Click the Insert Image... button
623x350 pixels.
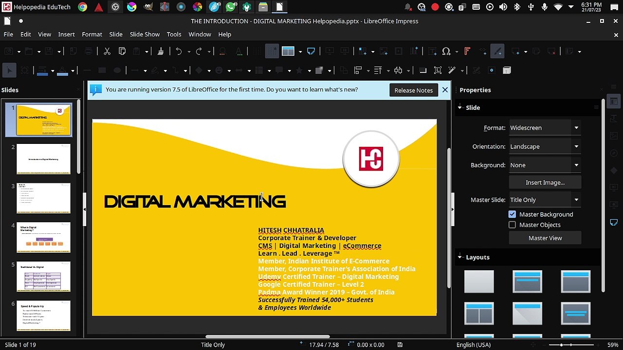[x=545, y=183]
